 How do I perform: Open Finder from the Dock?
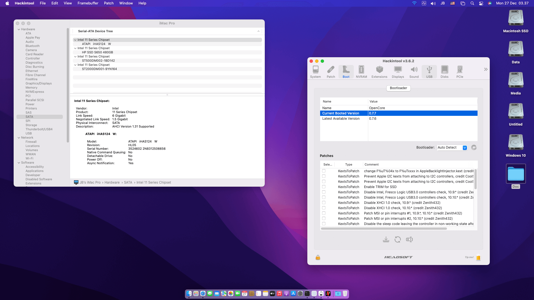click(x=189, y=294)
